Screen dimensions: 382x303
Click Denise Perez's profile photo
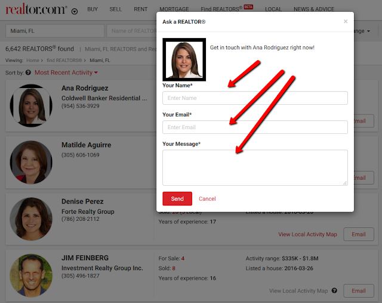point(31,219)
